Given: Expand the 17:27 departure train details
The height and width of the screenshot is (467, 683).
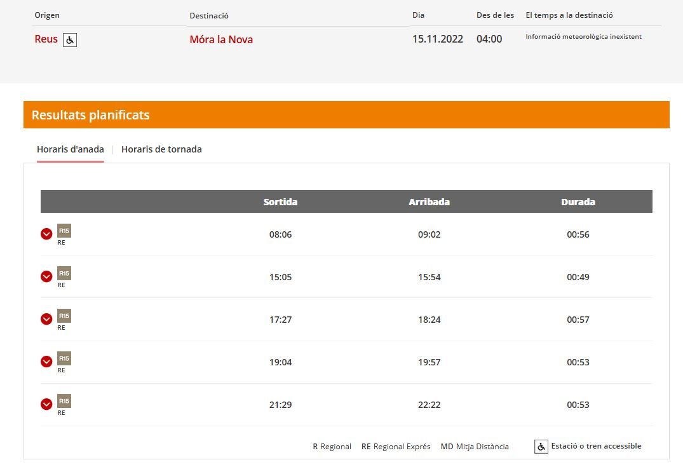Looking at the screenshot, I should click(x=46, y=319).
